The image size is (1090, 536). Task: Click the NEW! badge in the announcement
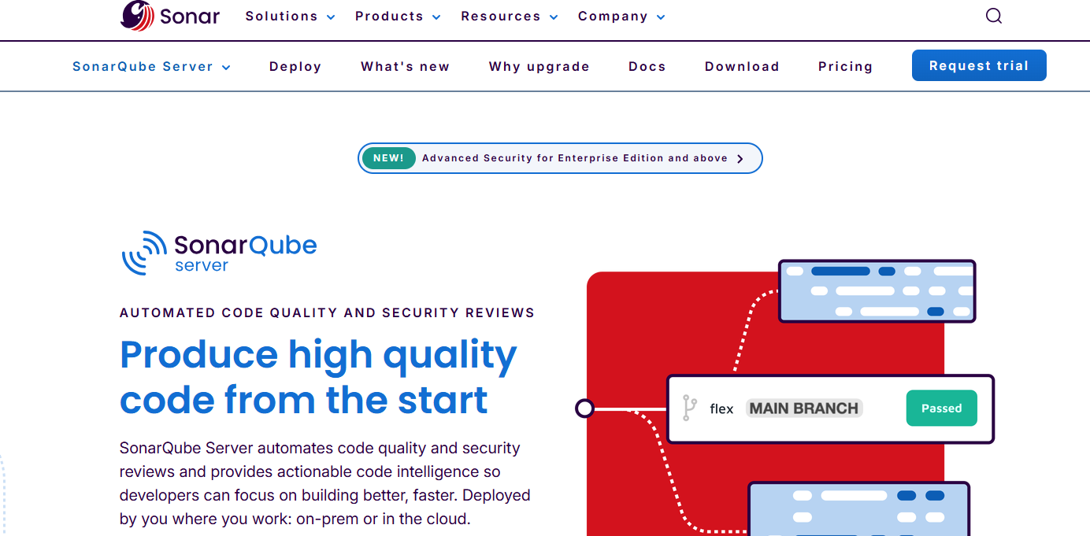[388, 158]
